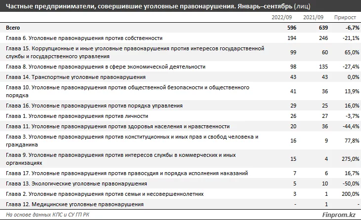Select the 'Глава 12. Медицинские' row label
This screenshot has width=361, height=220.
(75, 204)
